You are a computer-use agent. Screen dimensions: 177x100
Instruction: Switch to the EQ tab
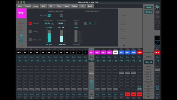coord(51,6)
